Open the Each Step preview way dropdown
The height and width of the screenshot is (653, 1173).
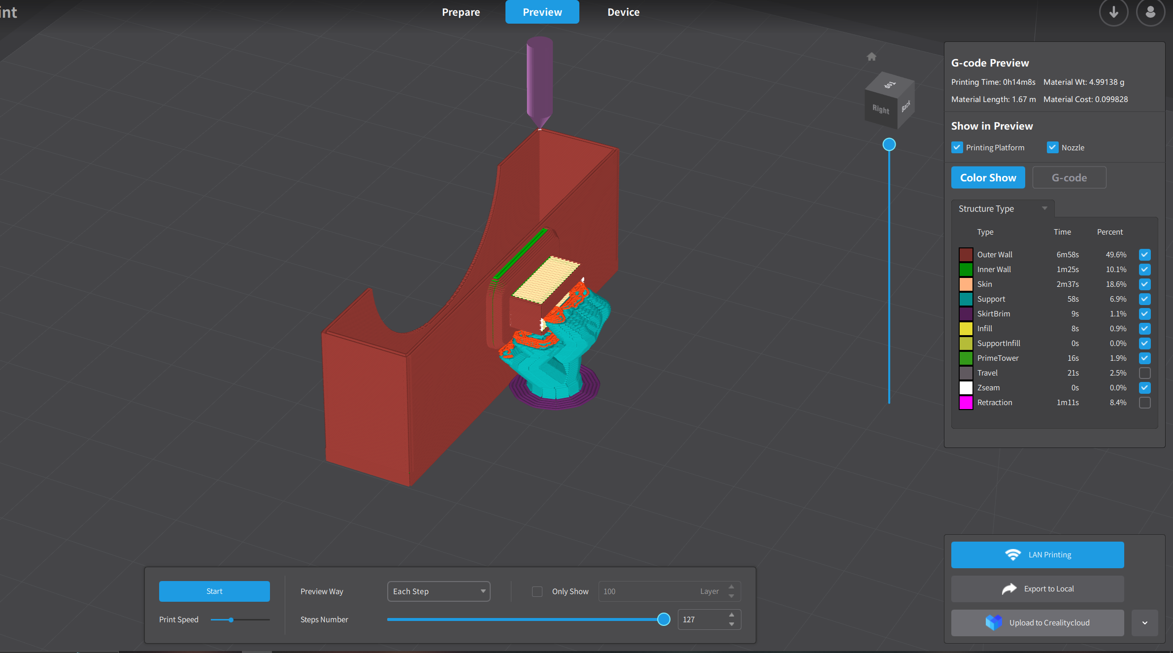(x=438, y=591)
